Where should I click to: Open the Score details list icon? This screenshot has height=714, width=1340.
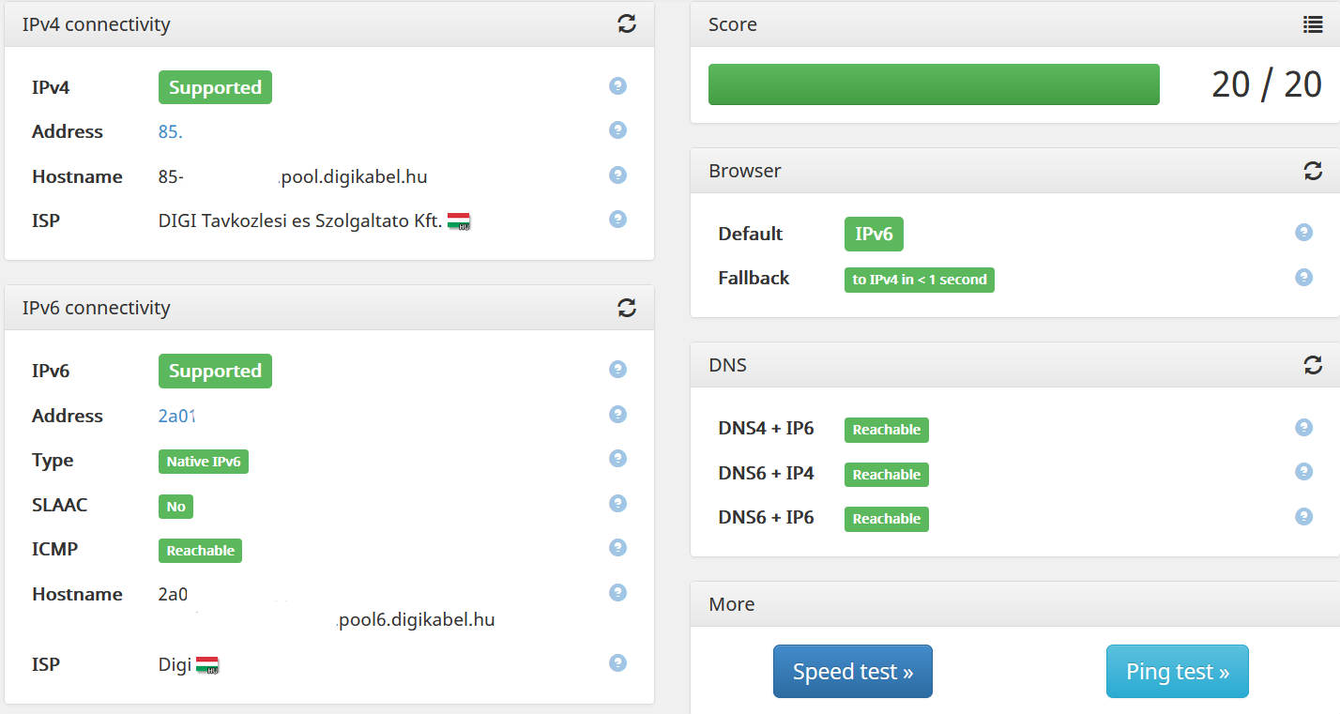pos(1313,25)
